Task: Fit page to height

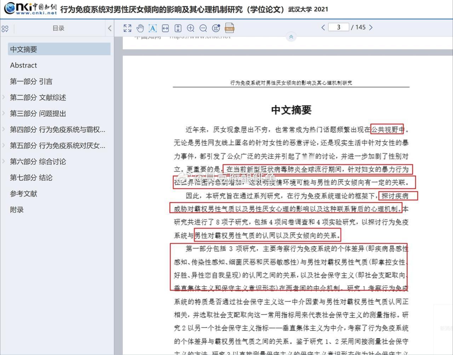Action: [178, 28]
